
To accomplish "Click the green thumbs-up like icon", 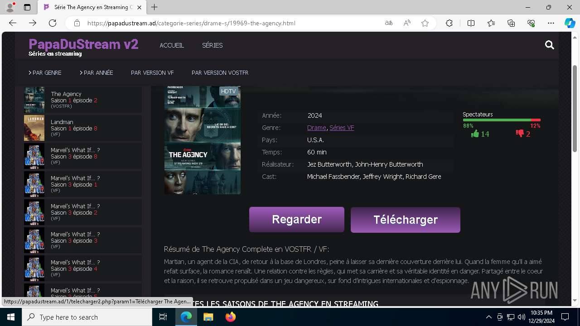I will tap(475, 134).
